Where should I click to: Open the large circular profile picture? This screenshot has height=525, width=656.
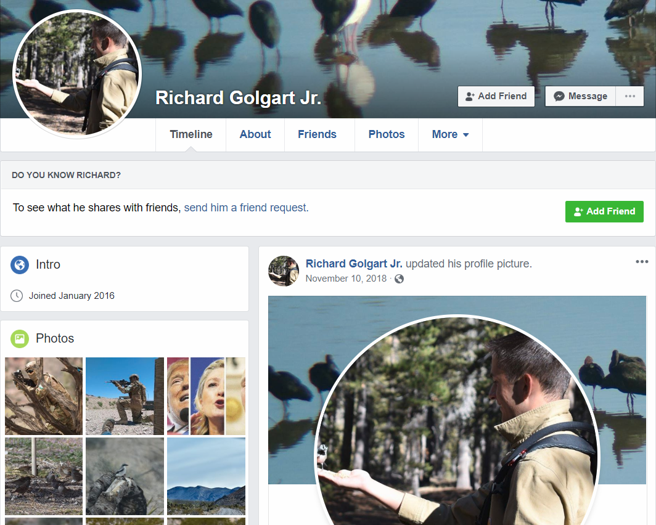(78, 74)
